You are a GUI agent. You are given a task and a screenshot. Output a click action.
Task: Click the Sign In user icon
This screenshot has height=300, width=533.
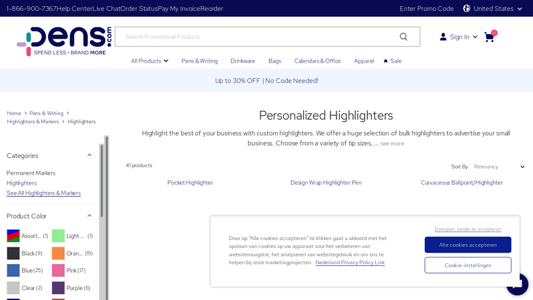pos(443,37)
